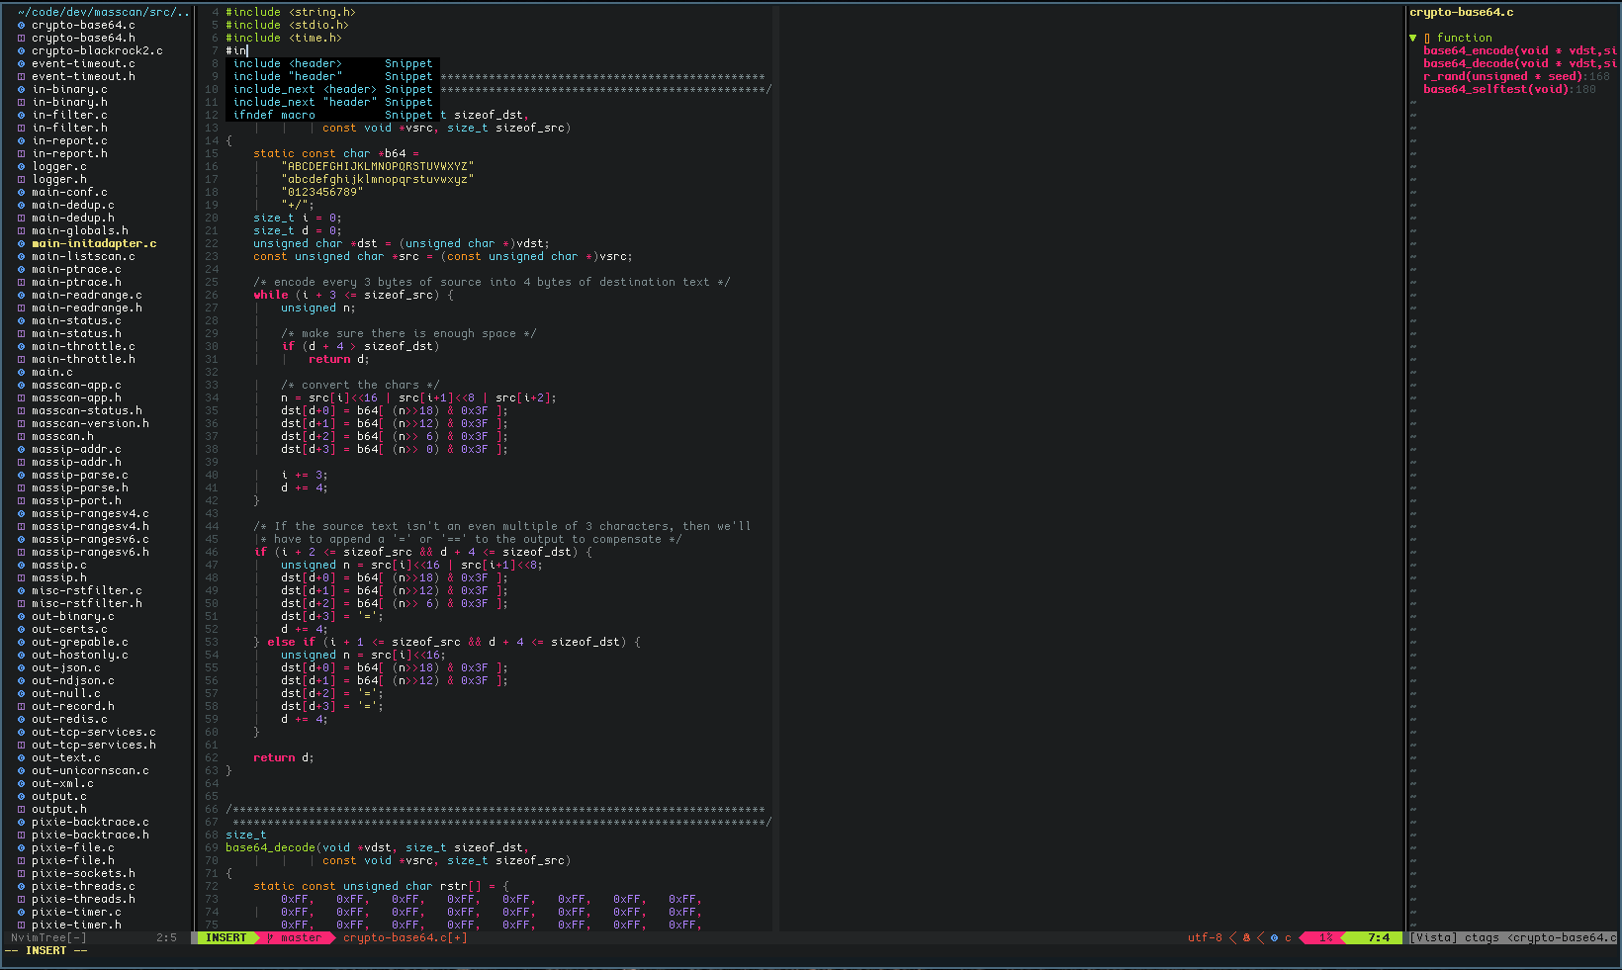This screenshot has width=1622, height=970.
Task: Click the git branch icon before master
Action: coord(271,937)
